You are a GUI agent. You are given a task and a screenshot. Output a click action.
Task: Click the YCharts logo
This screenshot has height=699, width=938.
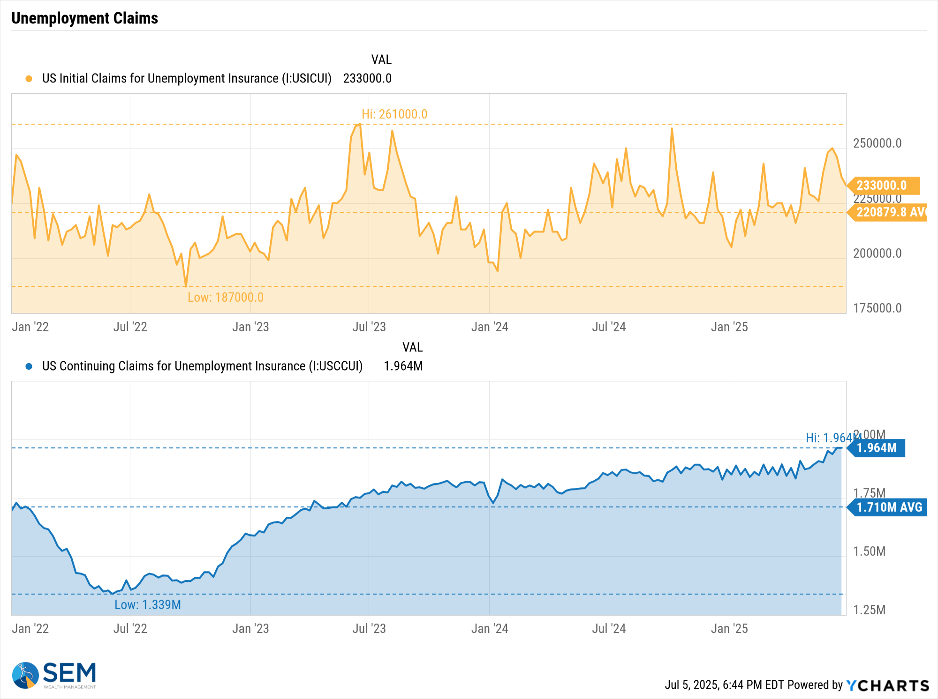pos(887,685)
